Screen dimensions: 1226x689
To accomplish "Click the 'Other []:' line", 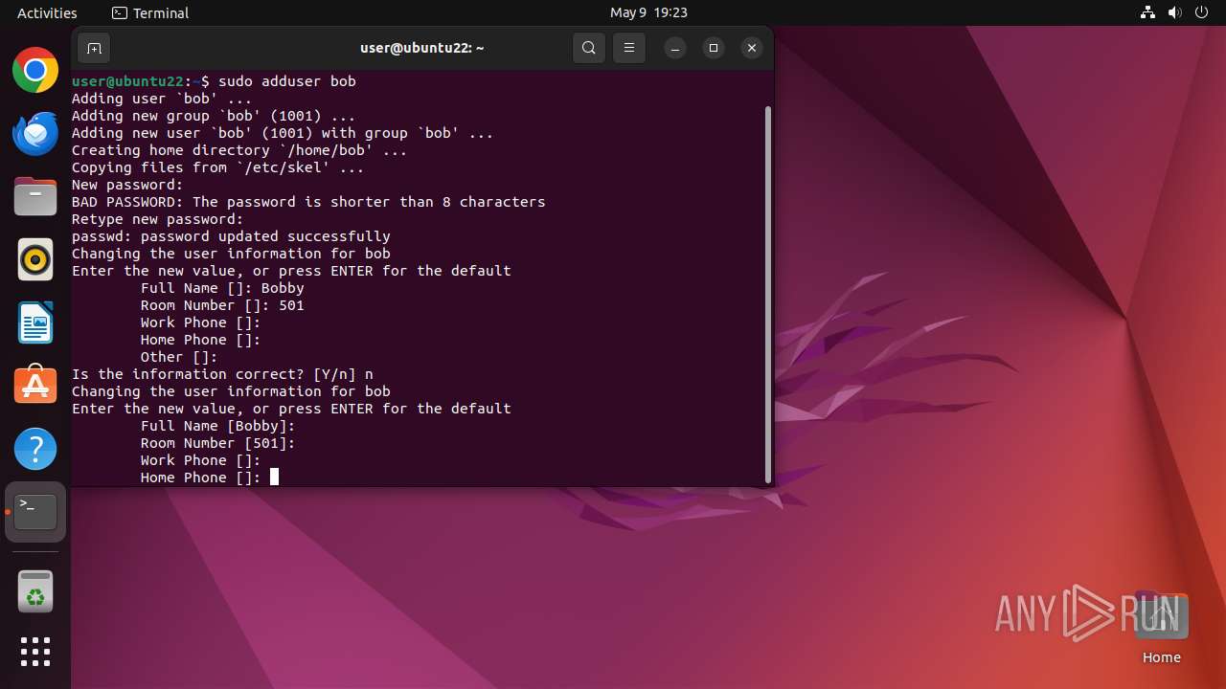I will (179, 357).
